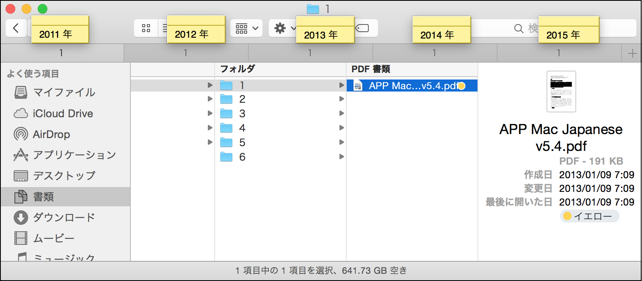Screen dimensions: 642x281
Task: Click the folder 5 icon
Action: (226, 143)
